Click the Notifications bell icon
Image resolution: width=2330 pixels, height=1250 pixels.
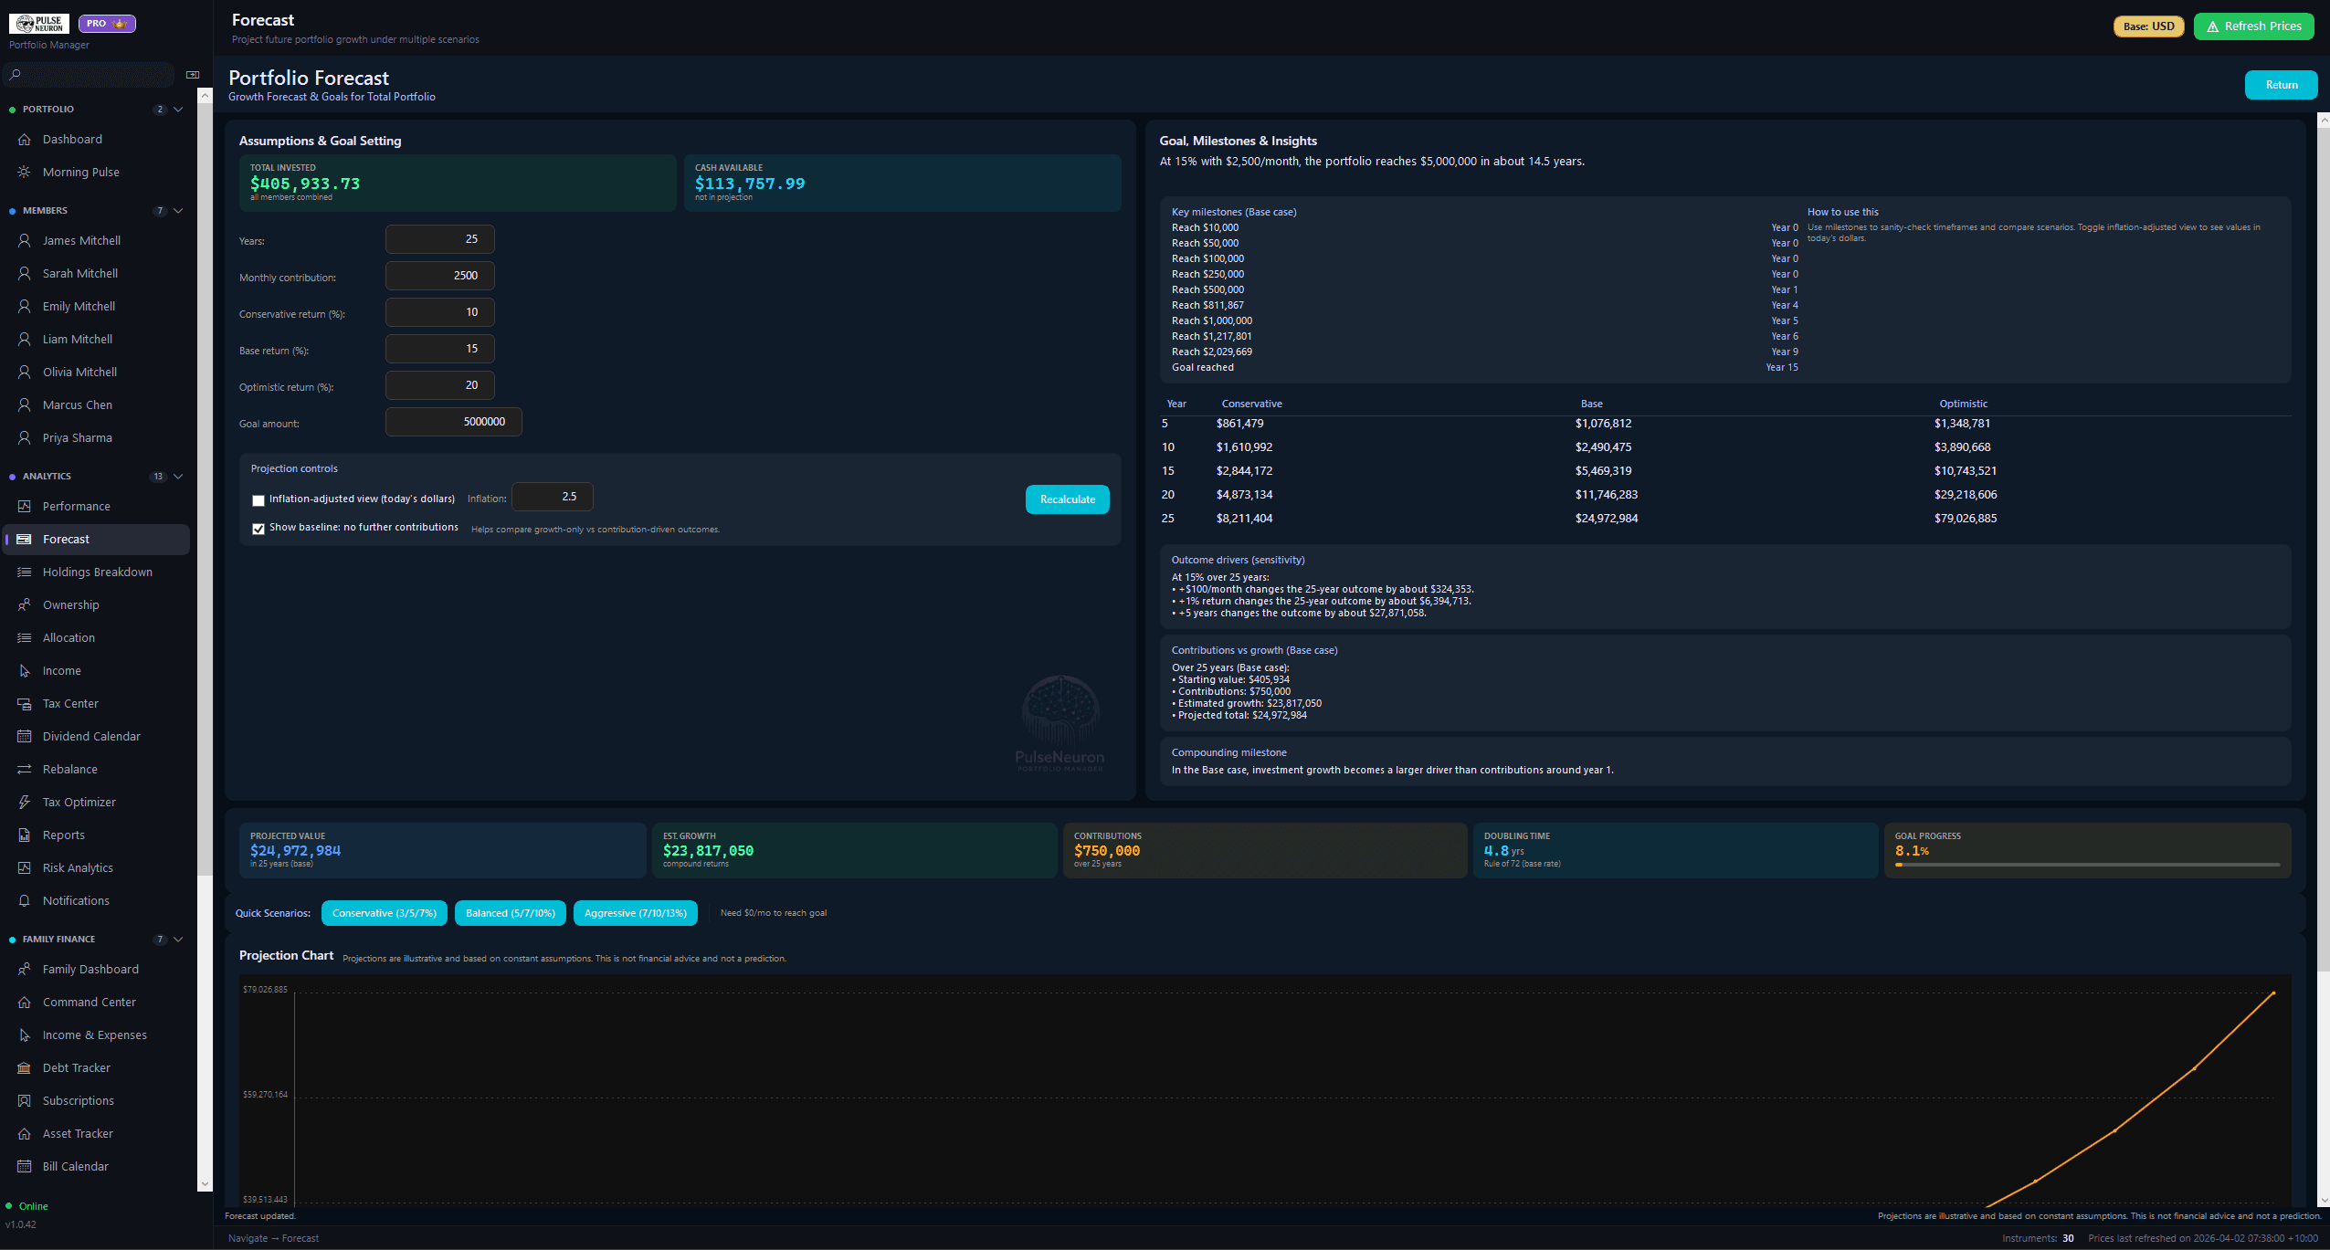(x=25, y=901)
